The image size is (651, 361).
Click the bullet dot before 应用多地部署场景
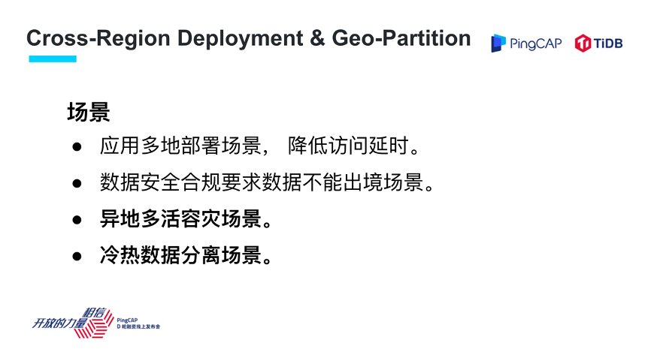tap(77, 146)
